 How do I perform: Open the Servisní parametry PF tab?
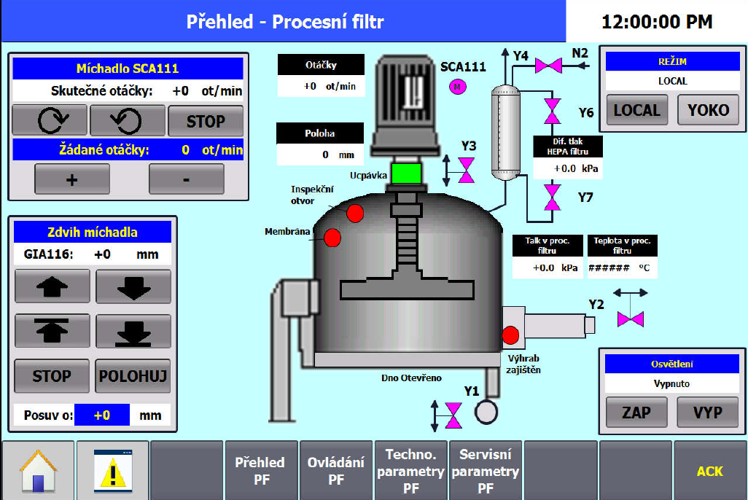pos(486,469)
